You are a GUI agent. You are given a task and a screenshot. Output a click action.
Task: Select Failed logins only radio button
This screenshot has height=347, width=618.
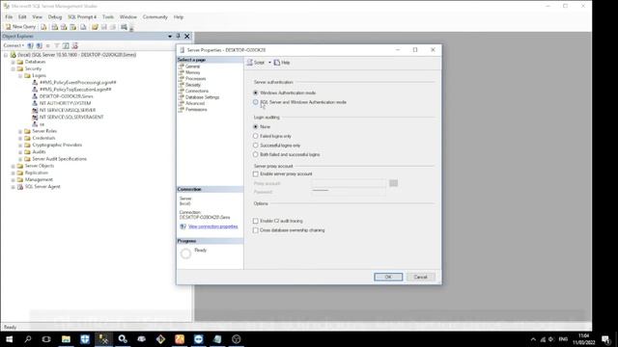click(255, 136)
